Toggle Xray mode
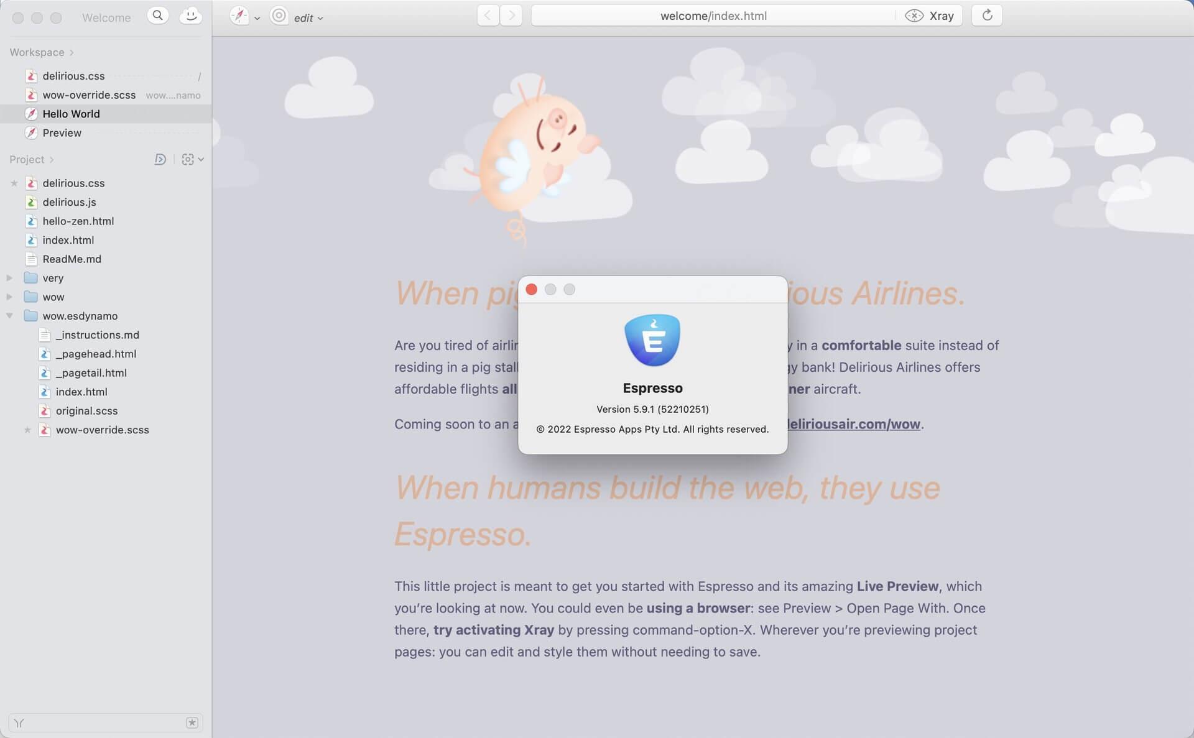 point(930,16)
